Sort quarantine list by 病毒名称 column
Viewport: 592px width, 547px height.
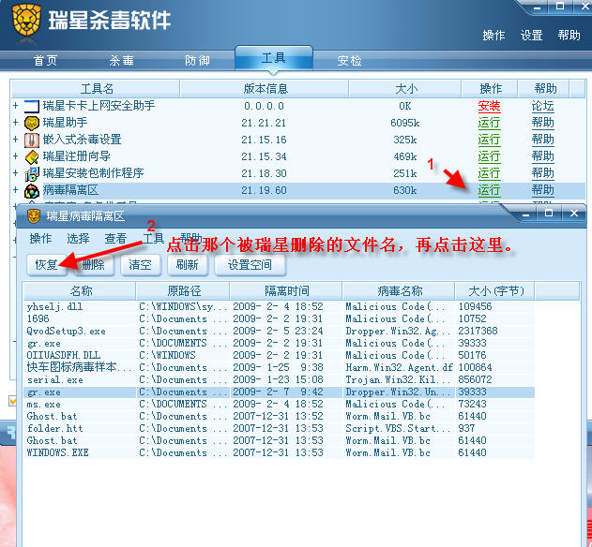(x=399, y=291)
